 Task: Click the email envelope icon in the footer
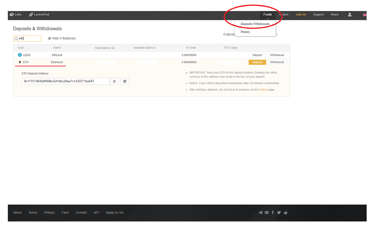click(267, 212)
